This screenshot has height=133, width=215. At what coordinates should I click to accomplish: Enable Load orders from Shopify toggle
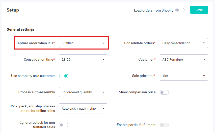click(180, 10)
